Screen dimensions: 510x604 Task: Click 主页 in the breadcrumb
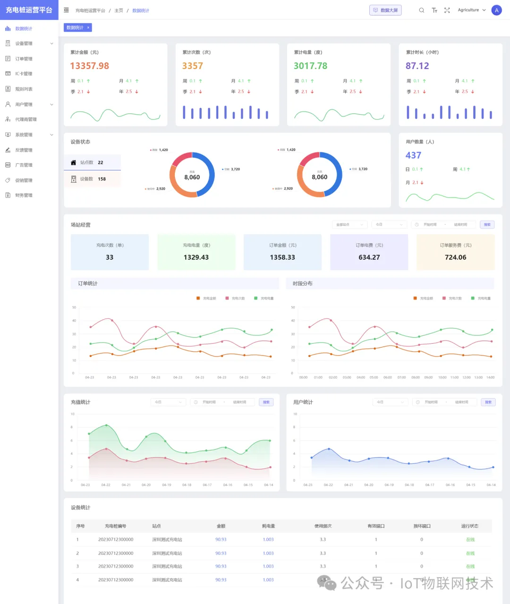119,10
